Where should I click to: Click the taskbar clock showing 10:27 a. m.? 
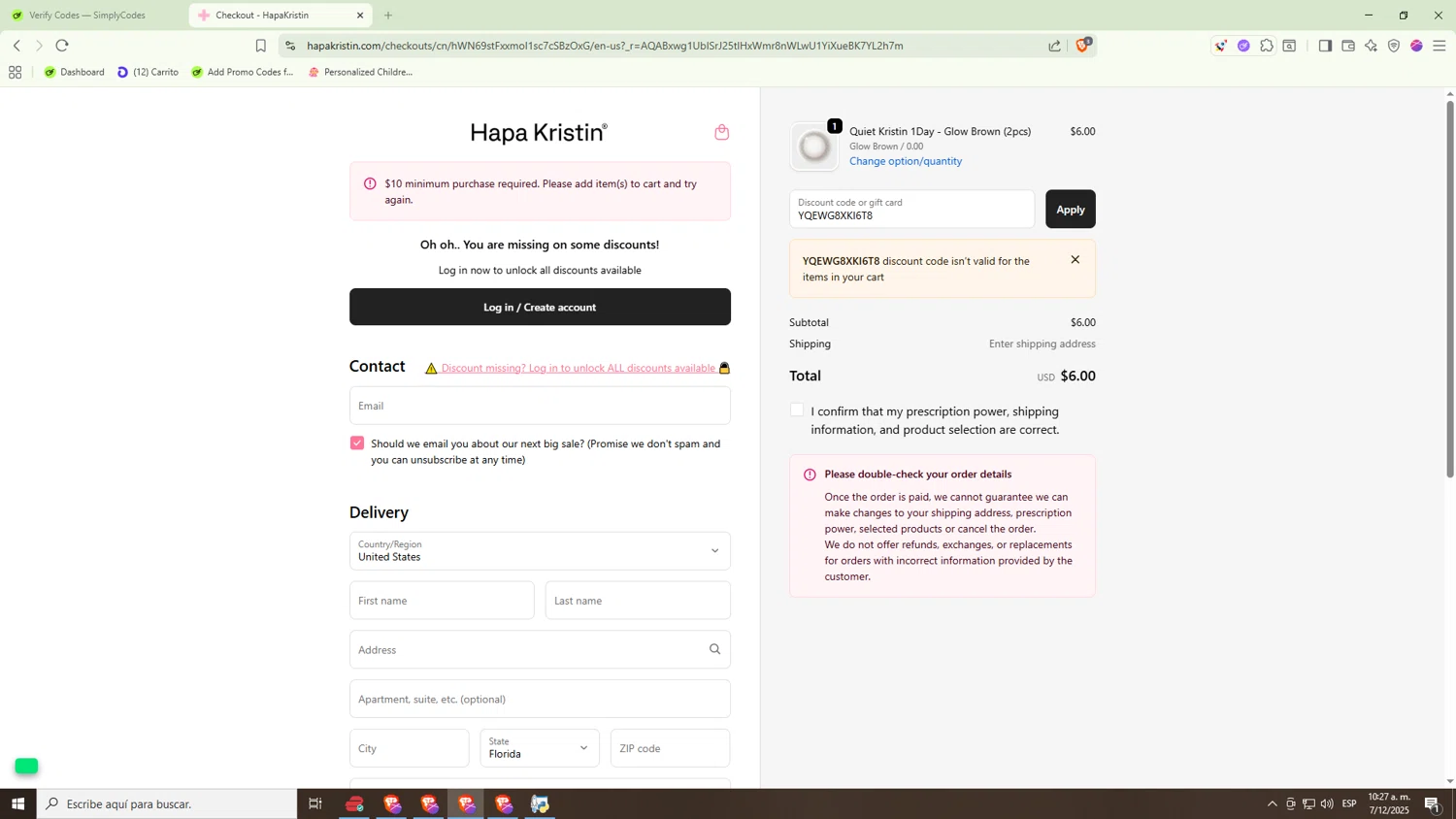pyautogui.click(x=1389, y=803)
